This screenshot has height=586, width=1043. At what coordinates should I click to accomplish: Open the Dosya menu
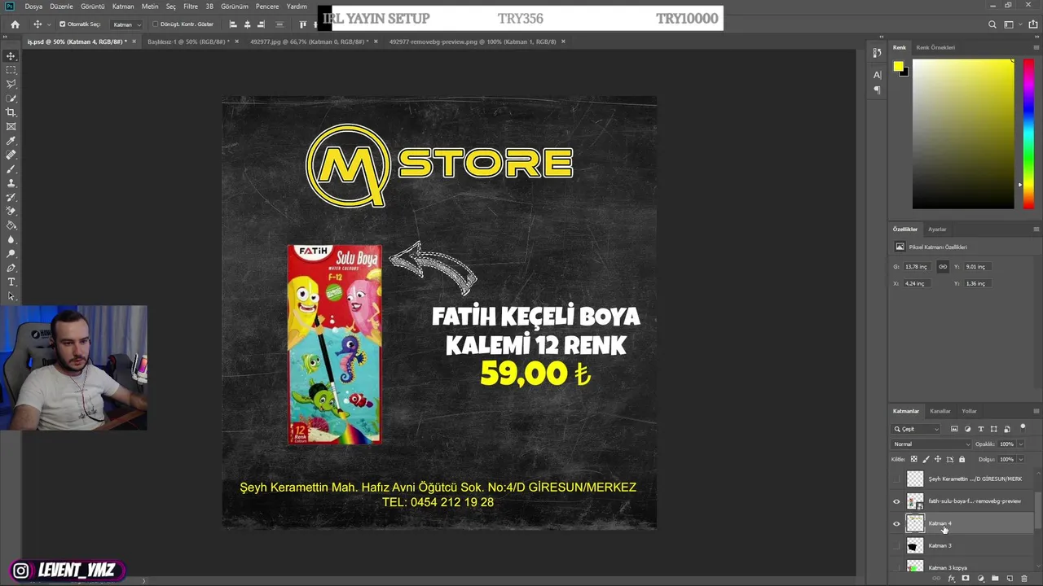(33, 7)
